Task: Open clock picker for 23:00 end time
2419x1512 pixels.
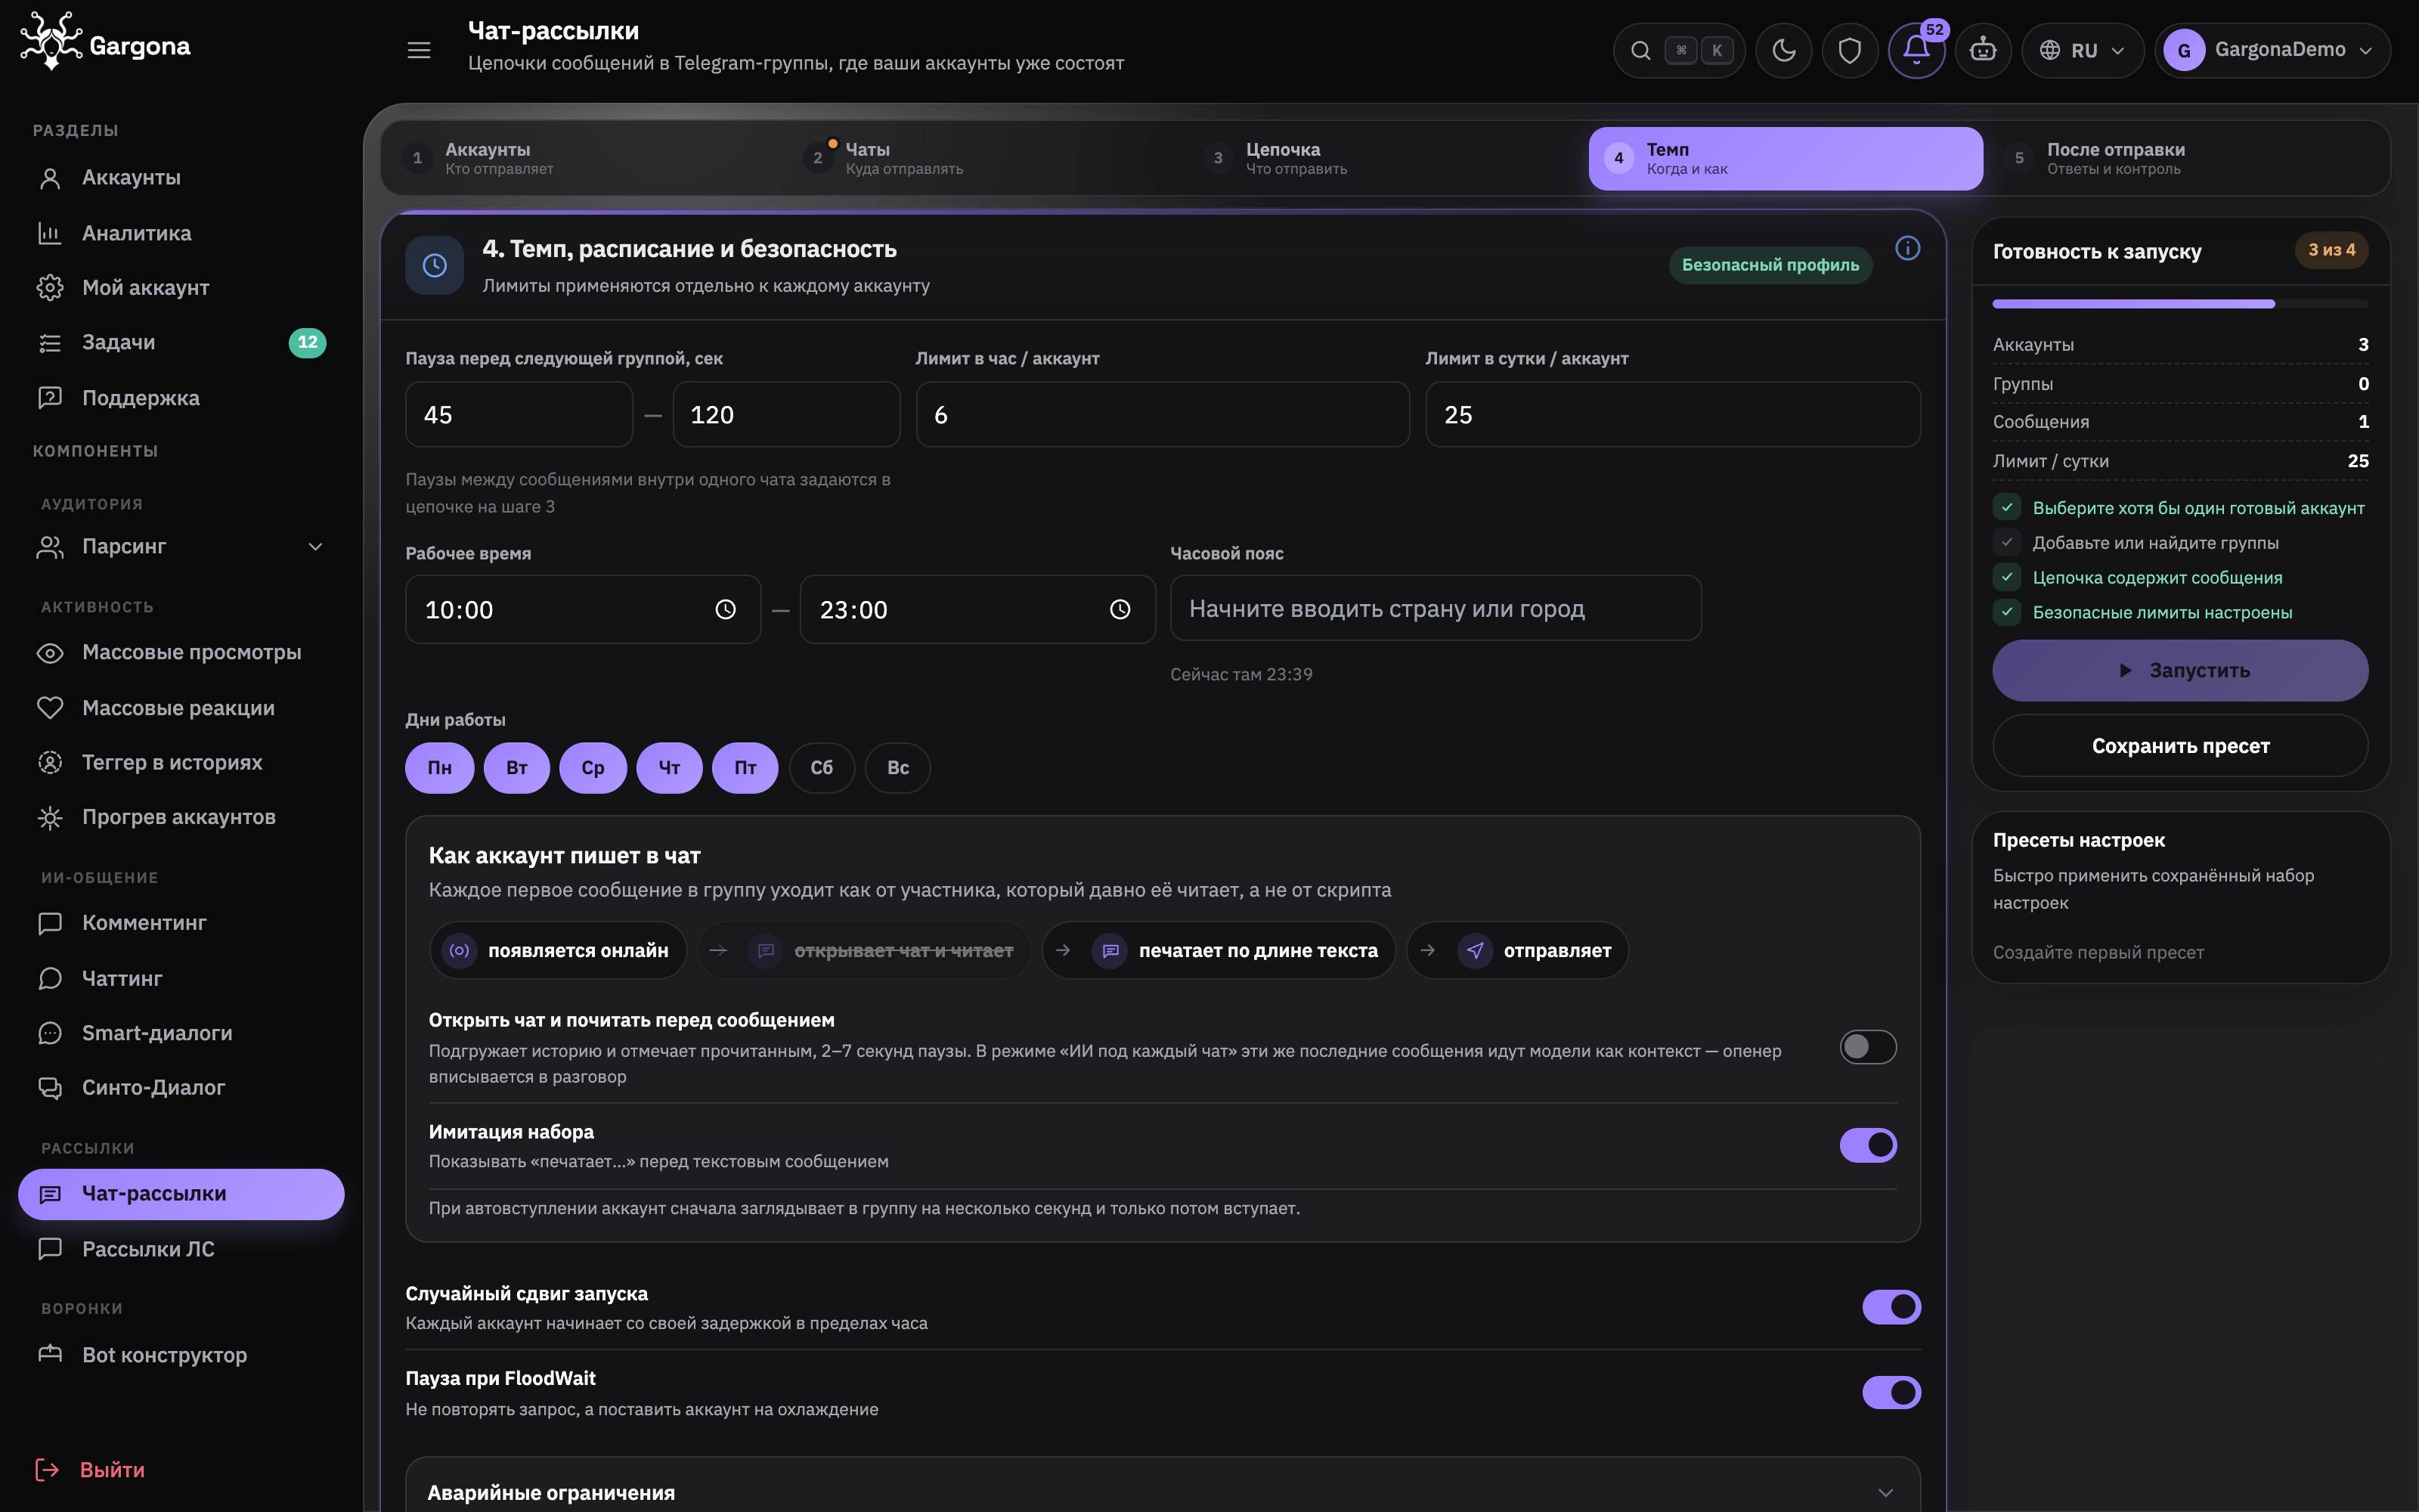Action: click(1120, 609)
